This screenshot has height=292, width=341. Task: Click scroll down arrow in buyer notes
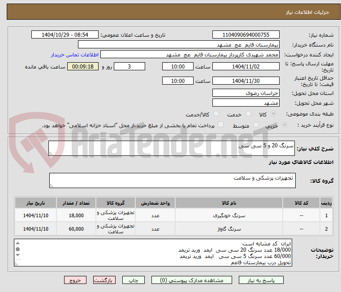[x=18, y=255]
